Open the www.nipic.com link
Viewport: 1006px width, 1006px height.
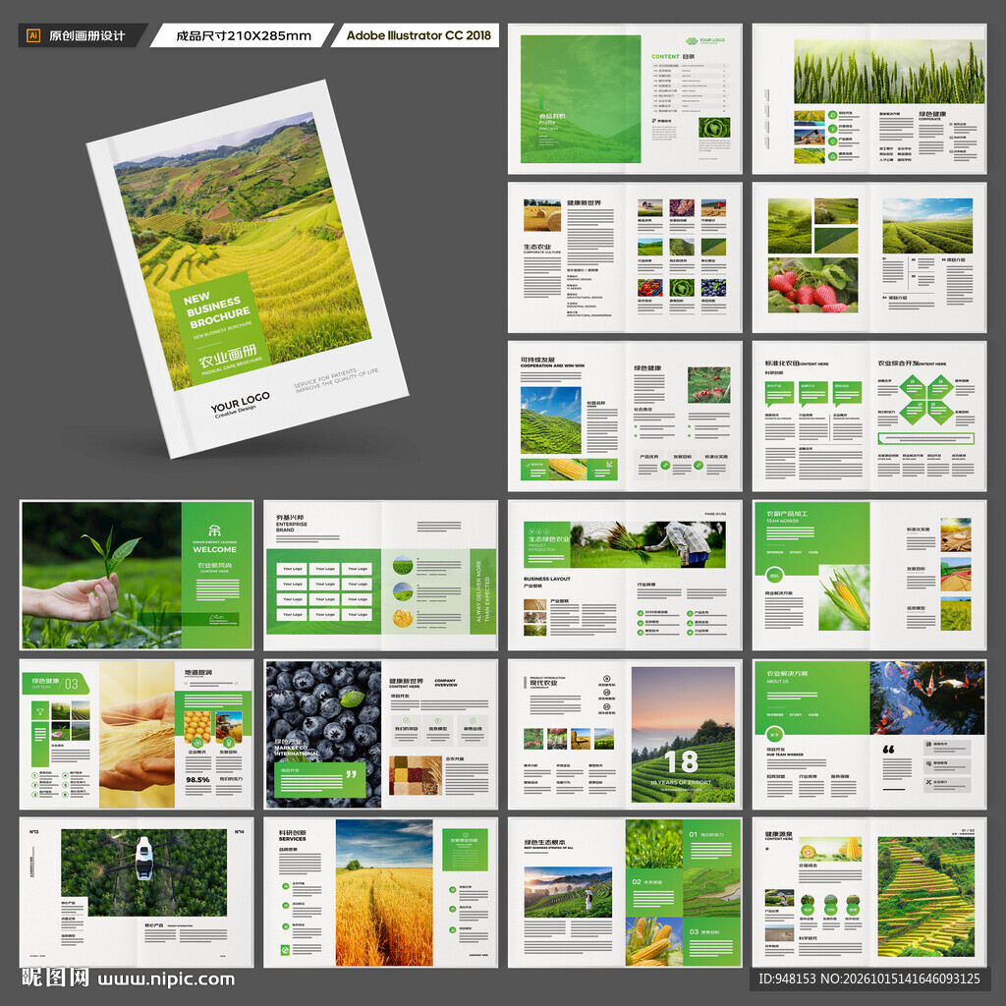[x=166, y=979]
